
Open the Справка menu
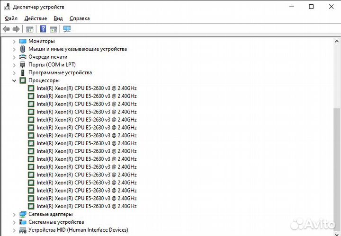coord(80,18)
